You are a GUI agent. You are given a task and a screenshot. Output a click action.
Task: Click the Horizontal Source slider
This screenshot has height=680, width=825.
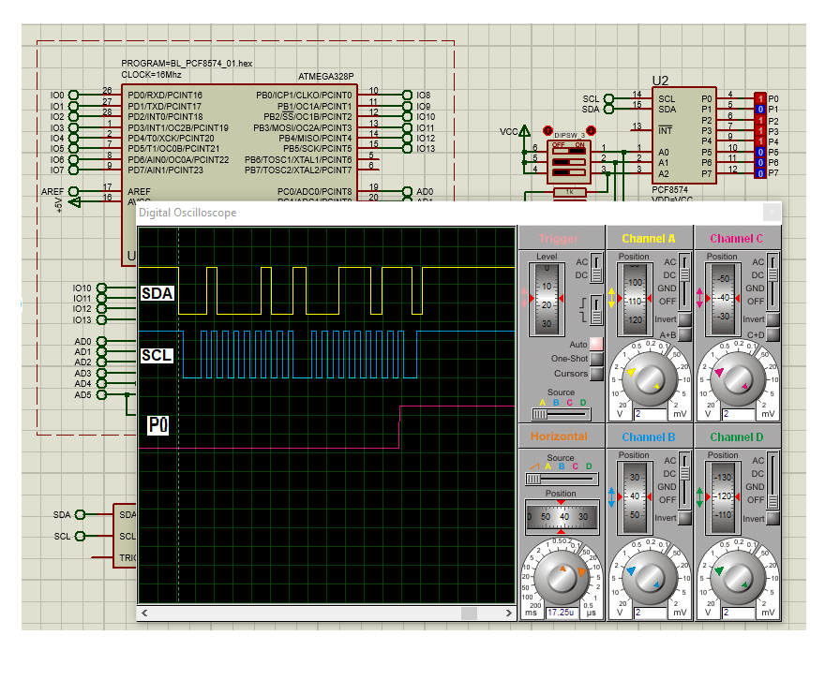coord(562,479)
